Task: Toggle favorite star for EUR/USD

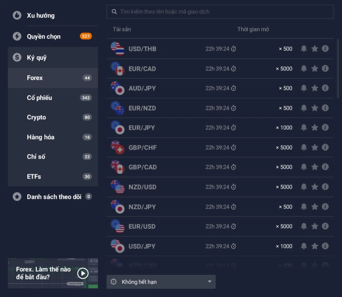Action: coord(315,226)
